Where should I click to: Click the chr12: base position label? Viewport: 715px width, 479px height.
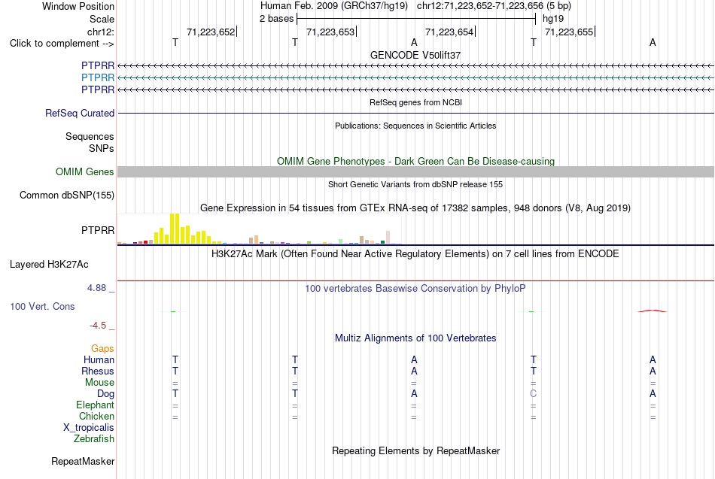(101, 32)
